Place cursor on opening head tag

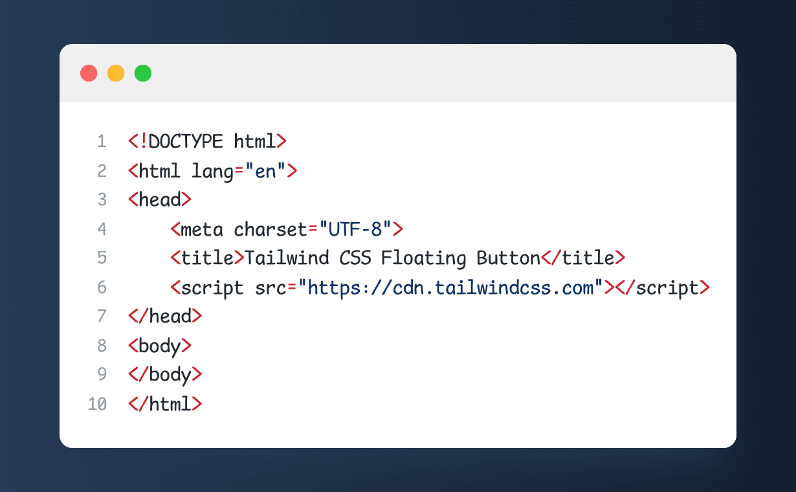click(160, 200)
